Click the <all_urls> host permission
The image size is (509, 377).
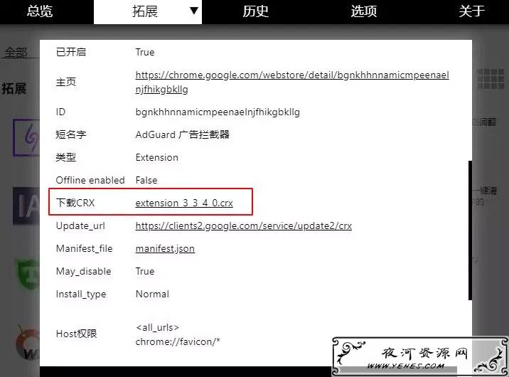[x=157, y=327]
